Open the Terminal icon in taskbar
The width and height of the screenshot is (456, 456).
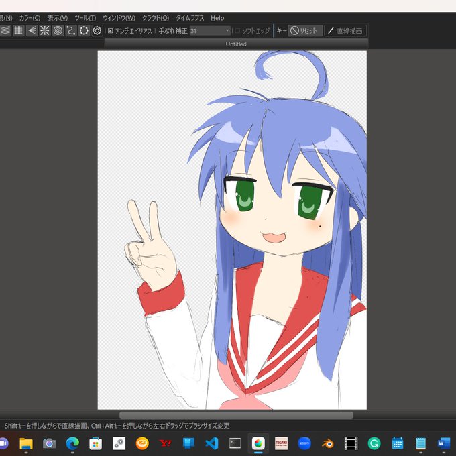tap(235, 443)
